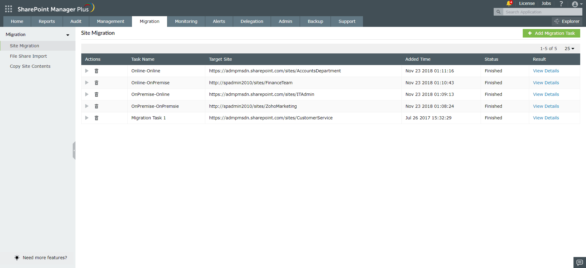The height and width of the screenshot is (268, 586).
Task: Open the help question mark icon
Action: [x=561, y=4]
